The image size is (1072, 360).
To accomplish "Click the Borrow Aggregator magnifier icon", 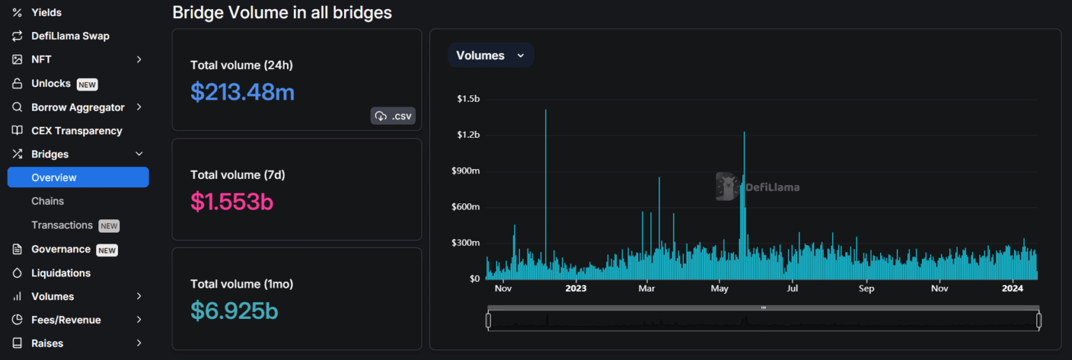I will tap(17, 107).
